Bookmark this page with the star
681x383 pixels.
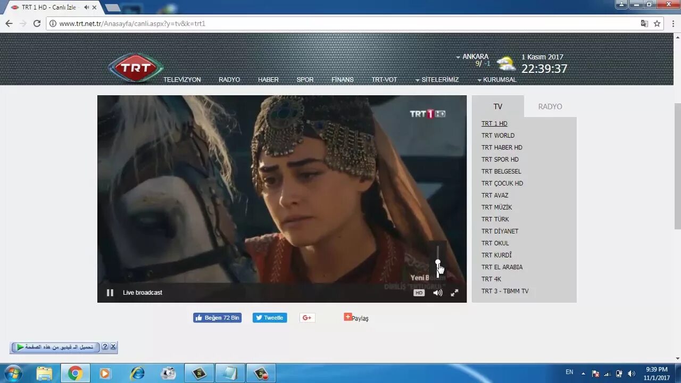click(657, 23)
